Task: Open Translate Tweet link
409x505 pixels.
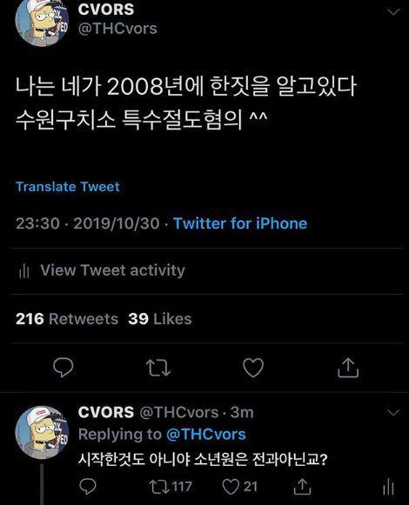Action: point(68,187)
